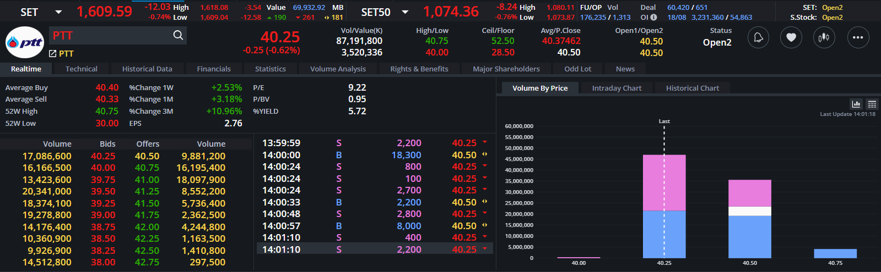Click the OI info icon in header
The height and width of the screenshot is (272, 881).
coord(653,17)
